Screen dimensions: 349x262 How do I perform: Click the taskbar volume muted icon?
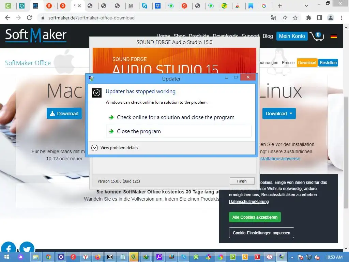(x=317, y=257)
